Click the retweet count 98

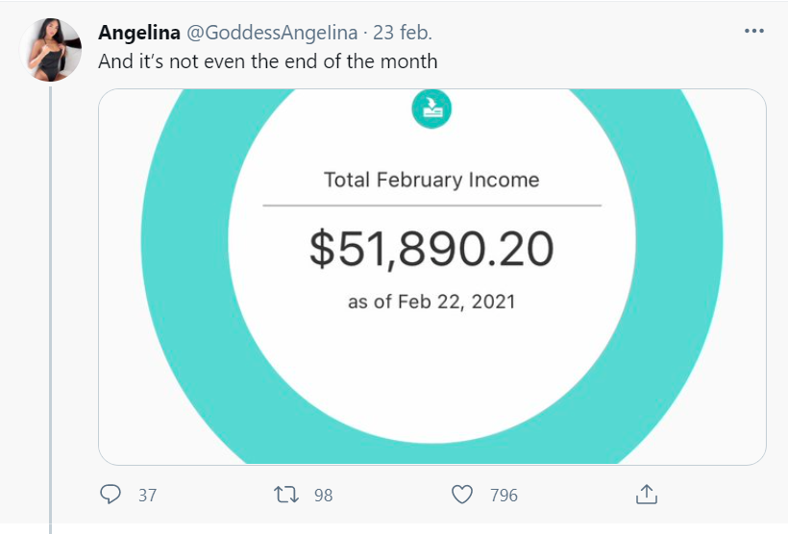pos(323,496)
